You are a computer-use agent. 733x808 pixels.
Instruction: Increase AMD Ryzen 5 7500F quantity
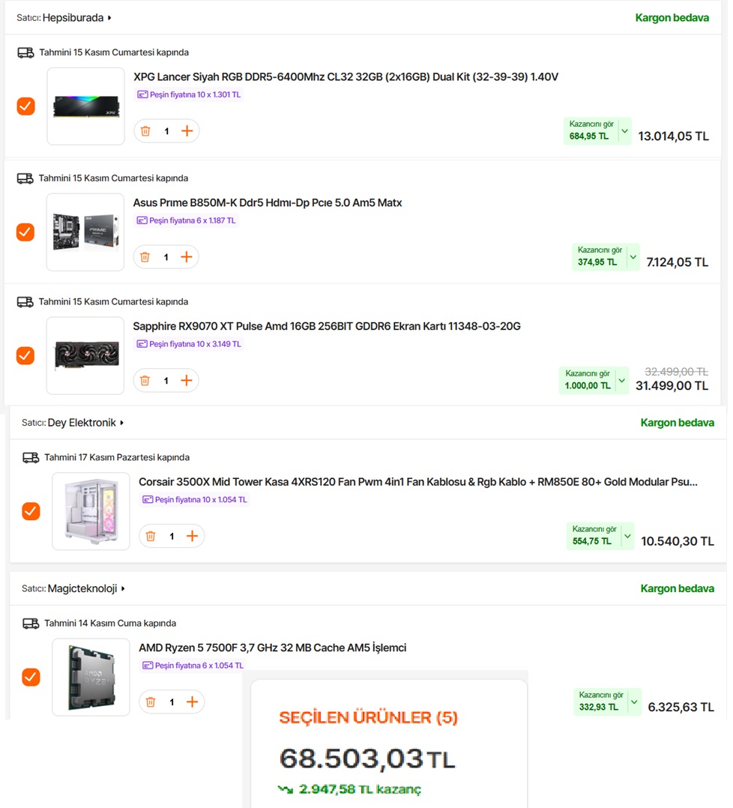193,702
